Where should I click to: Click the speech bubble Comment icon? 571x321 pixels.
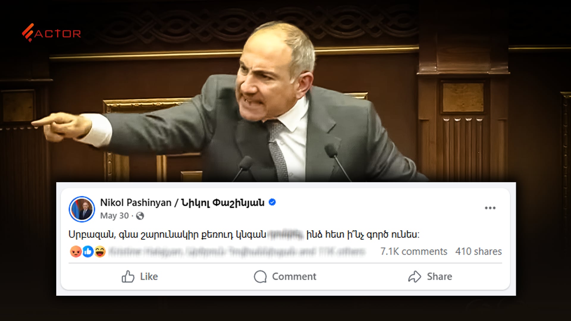260,277
